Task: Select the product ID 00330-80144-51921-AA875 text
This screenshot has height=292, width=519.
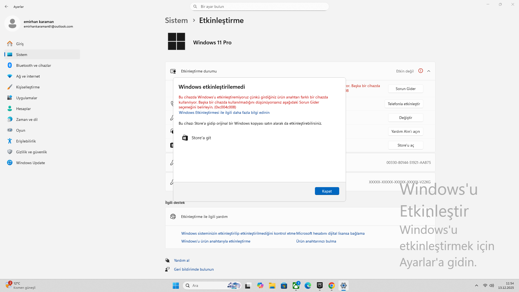Action: pos(408,162)
